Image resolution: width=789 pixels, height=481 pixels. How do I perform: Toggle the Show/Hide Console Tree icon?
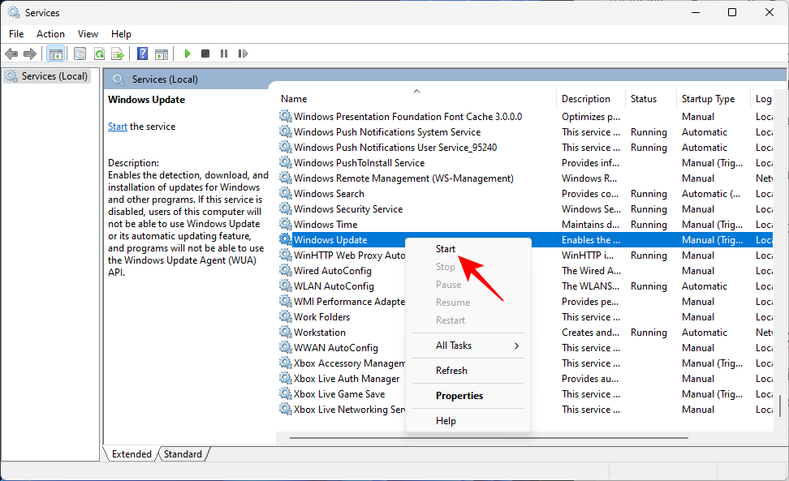pos(55,53)
